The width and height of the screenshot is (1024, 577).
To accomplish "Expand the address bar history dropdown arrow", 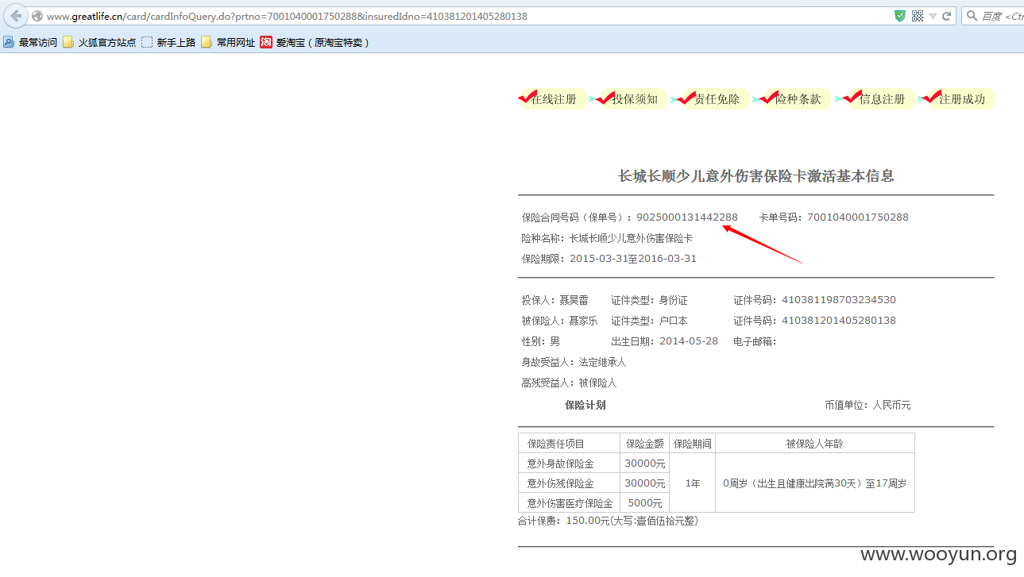I will pyautogui.click(x=933, y=16).
